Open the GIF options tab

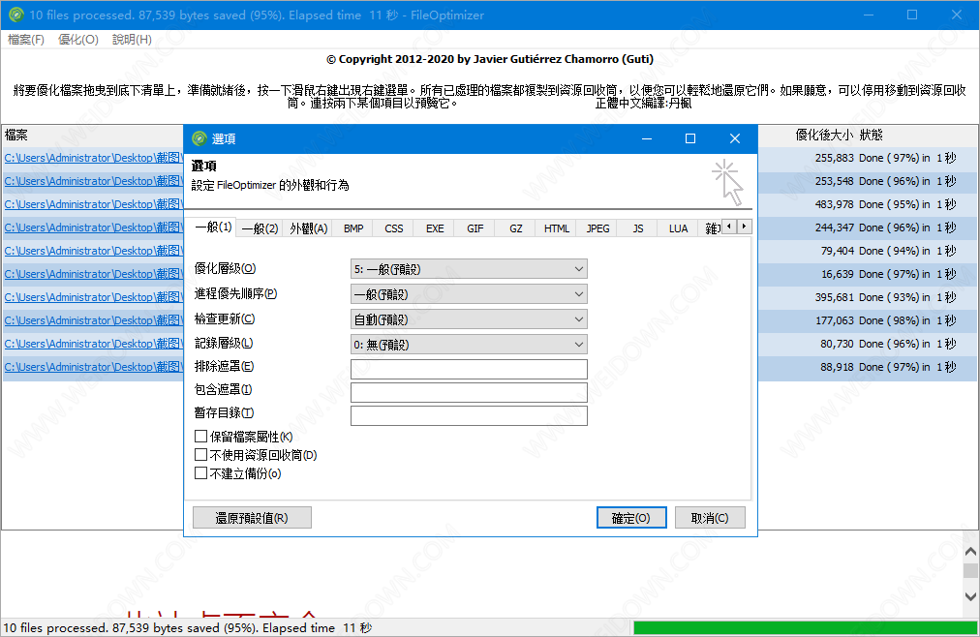[475, 228]
